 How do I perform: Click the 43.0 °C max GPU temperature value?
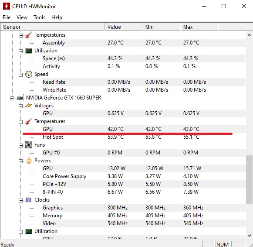point(191,129)
